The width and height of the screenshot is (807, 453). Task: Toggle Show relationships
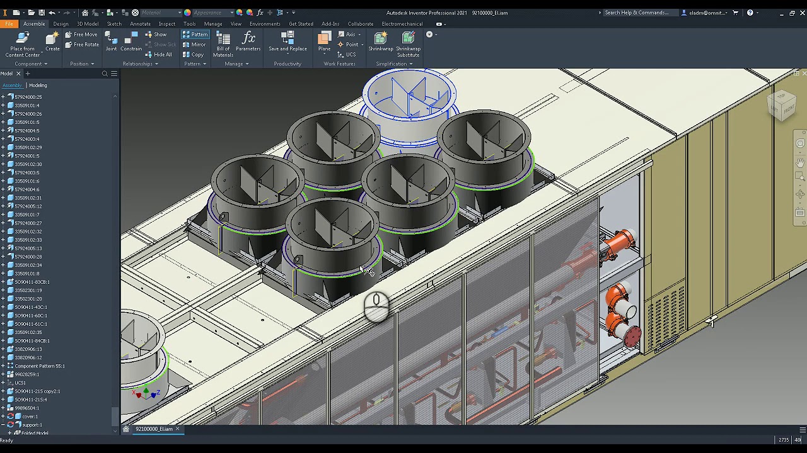(x=156, y=35)
